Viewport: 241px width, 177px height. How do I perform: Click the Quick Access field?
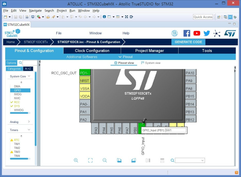pyautogui.click(x=203, y=17)
